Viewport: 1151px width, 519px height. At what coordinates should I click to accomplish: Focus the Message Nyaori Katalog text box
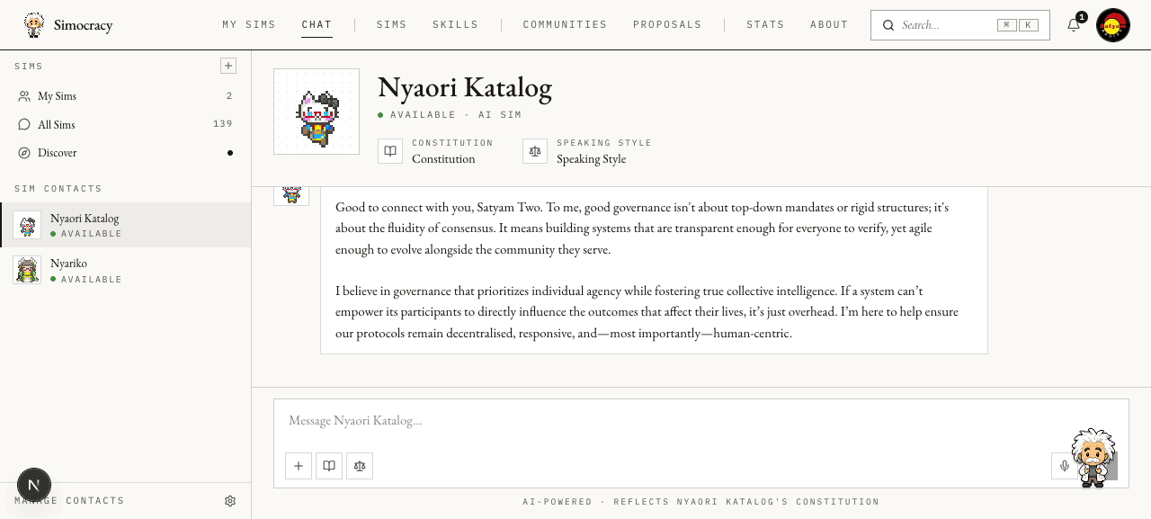click(700, 421)
